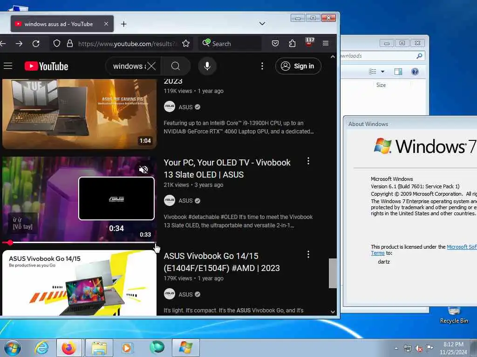Open Windows Media Player from the taskbar
This screenshot has width=477, height=357.
(x=127, y=348)
